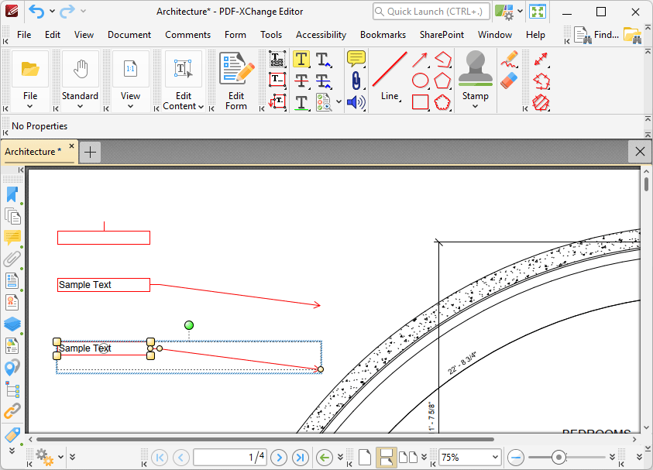Viewport: 653px width, 470px height.
Task: Open the Bookmarks side panel
Action: 12,194
